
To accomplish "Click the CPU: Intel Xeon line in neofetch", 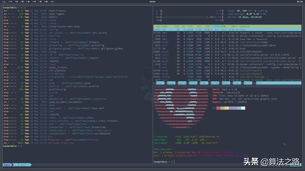I will (x=240, y=95).
